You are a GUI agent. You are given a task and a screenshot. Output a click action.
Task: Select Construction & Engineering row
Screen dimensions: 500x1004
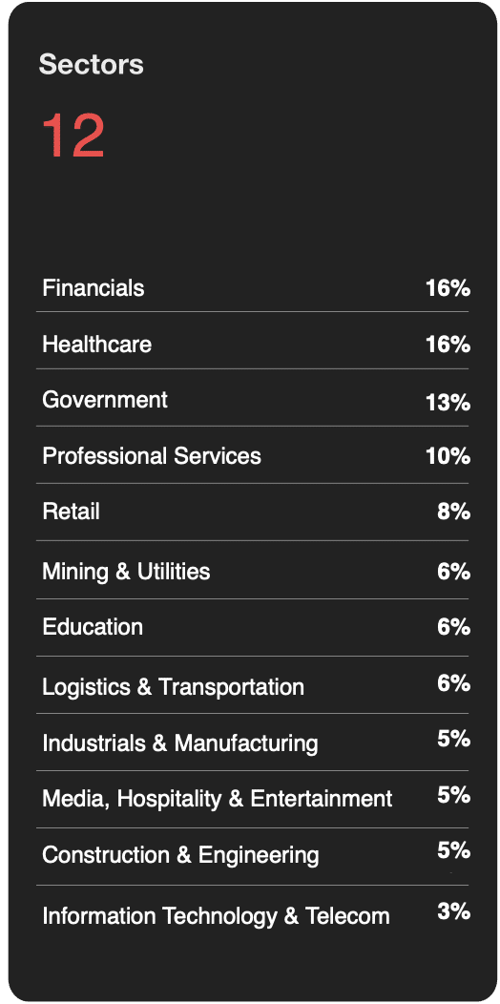[252, 855]
